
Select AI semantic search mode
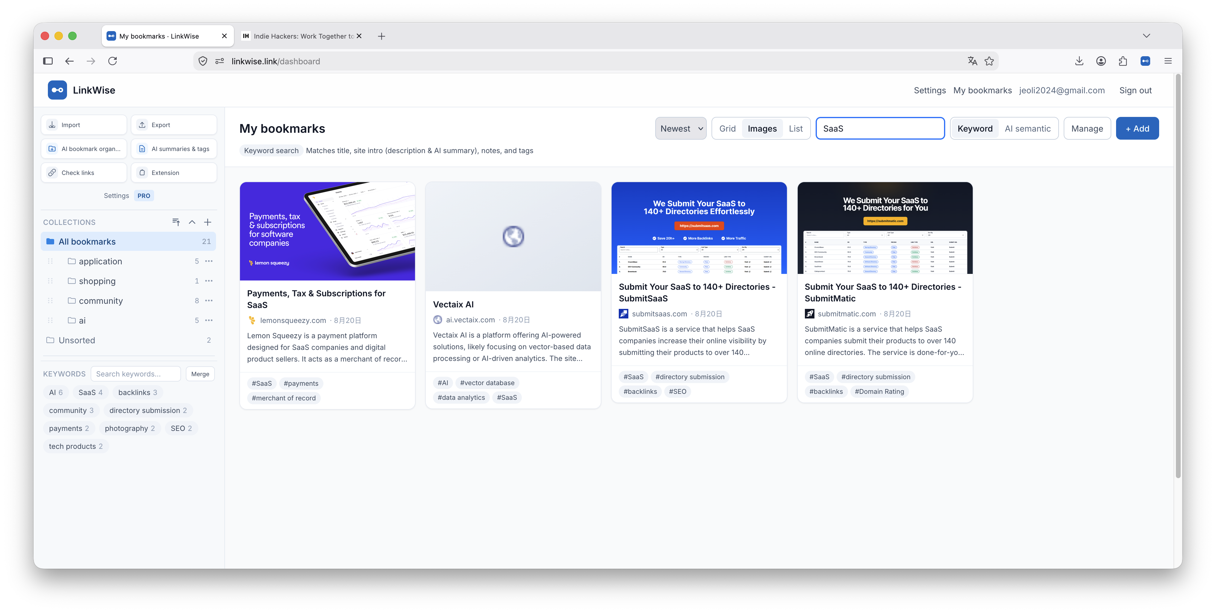pos(1028,128)
